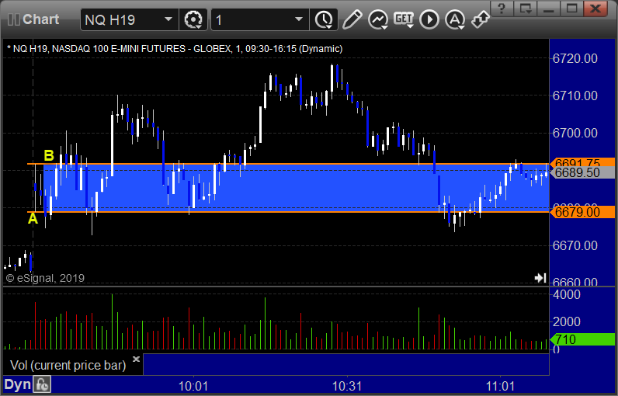Start bar replay with the play icon
The width and height of the screenshot is (618, 396).
pyautogui.click(x=429, y=19)
